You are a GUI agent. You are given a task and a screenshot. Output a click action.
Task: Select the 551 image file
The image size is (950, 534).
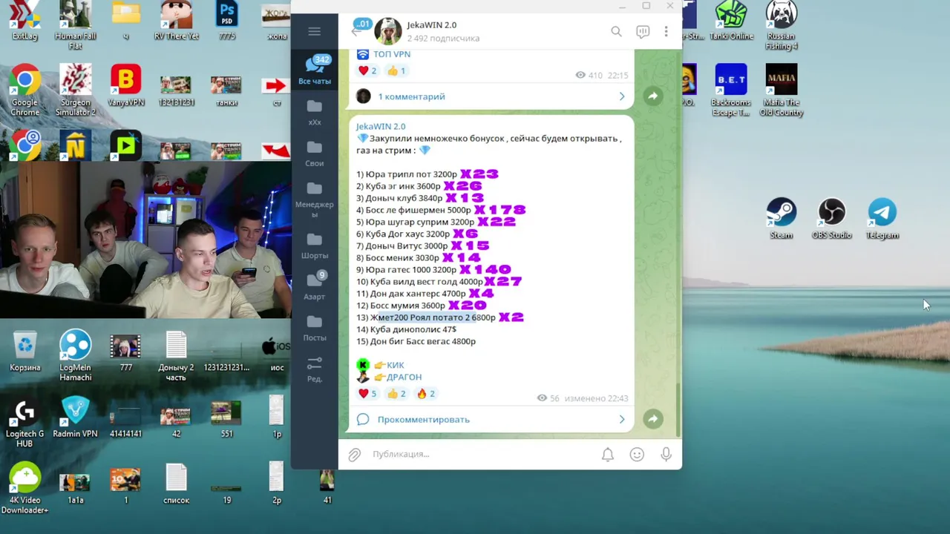[226, 418]
